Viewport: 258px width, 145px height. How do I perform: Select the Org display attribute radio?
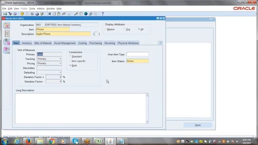[125, 29]
